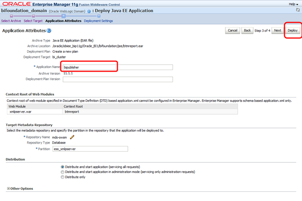Expand the Other Options section
This screenshot has width=302, height=201.
(x=9, y=188)
